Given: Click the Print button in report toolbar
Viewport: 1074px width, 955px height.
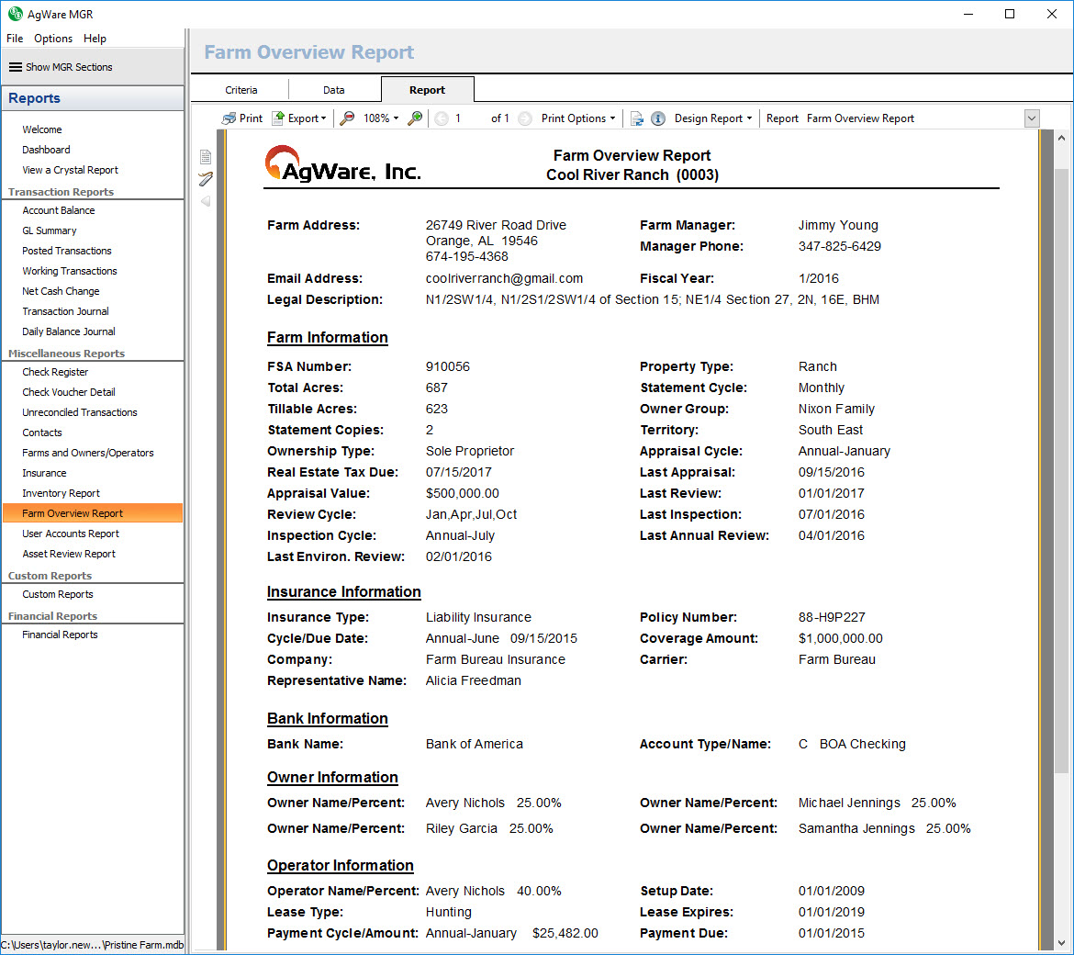Looking at the screenshot, I should point(242,118).
